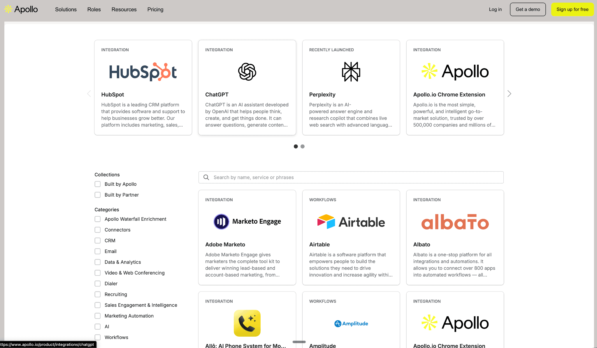This screenshot has width=597, height=348.
Task: Enable the Data & Analytics filter
Action: (x=98, y=262)
